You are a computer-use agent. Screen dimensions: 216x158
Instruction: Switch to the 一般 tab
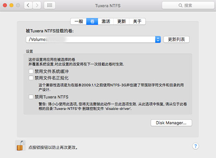[x=79, y=22]
